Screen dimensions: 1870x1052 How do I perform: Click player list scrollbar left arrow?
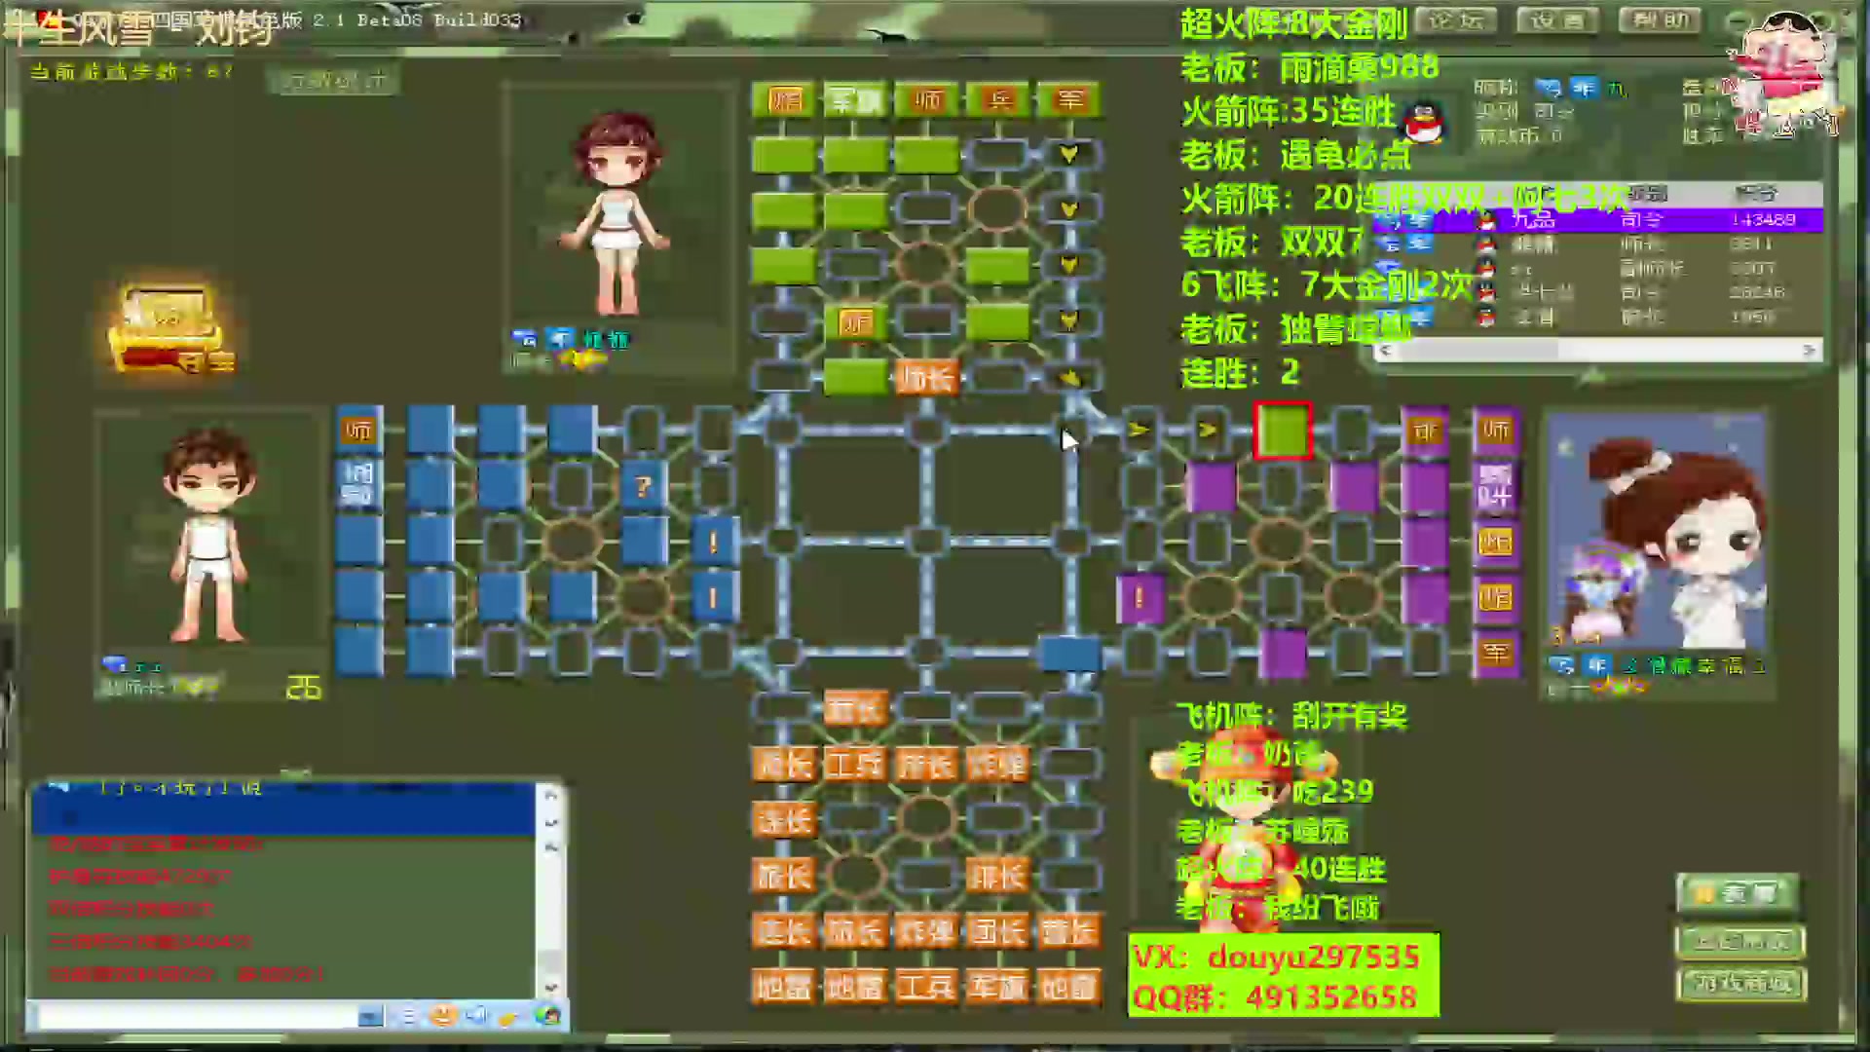[x=1384, y=350]
